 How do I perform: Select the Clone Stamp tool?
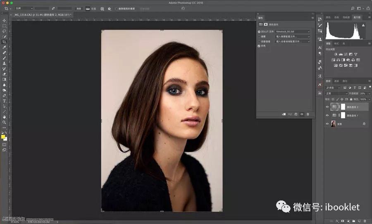tap(4, 64)
